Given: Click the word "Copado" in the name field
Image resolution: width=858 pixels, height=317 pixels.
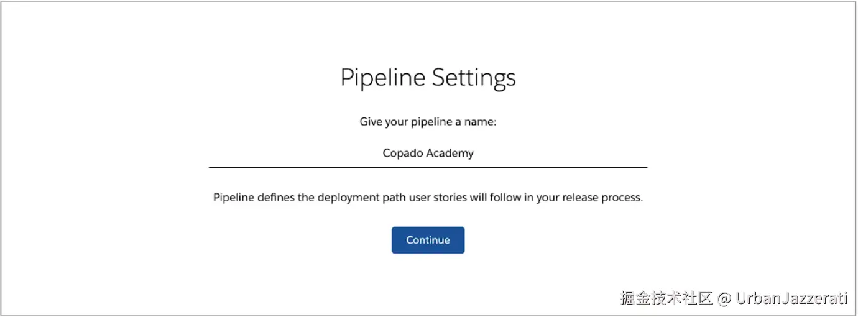Looking at the screenshot, I should coord(402,154).
